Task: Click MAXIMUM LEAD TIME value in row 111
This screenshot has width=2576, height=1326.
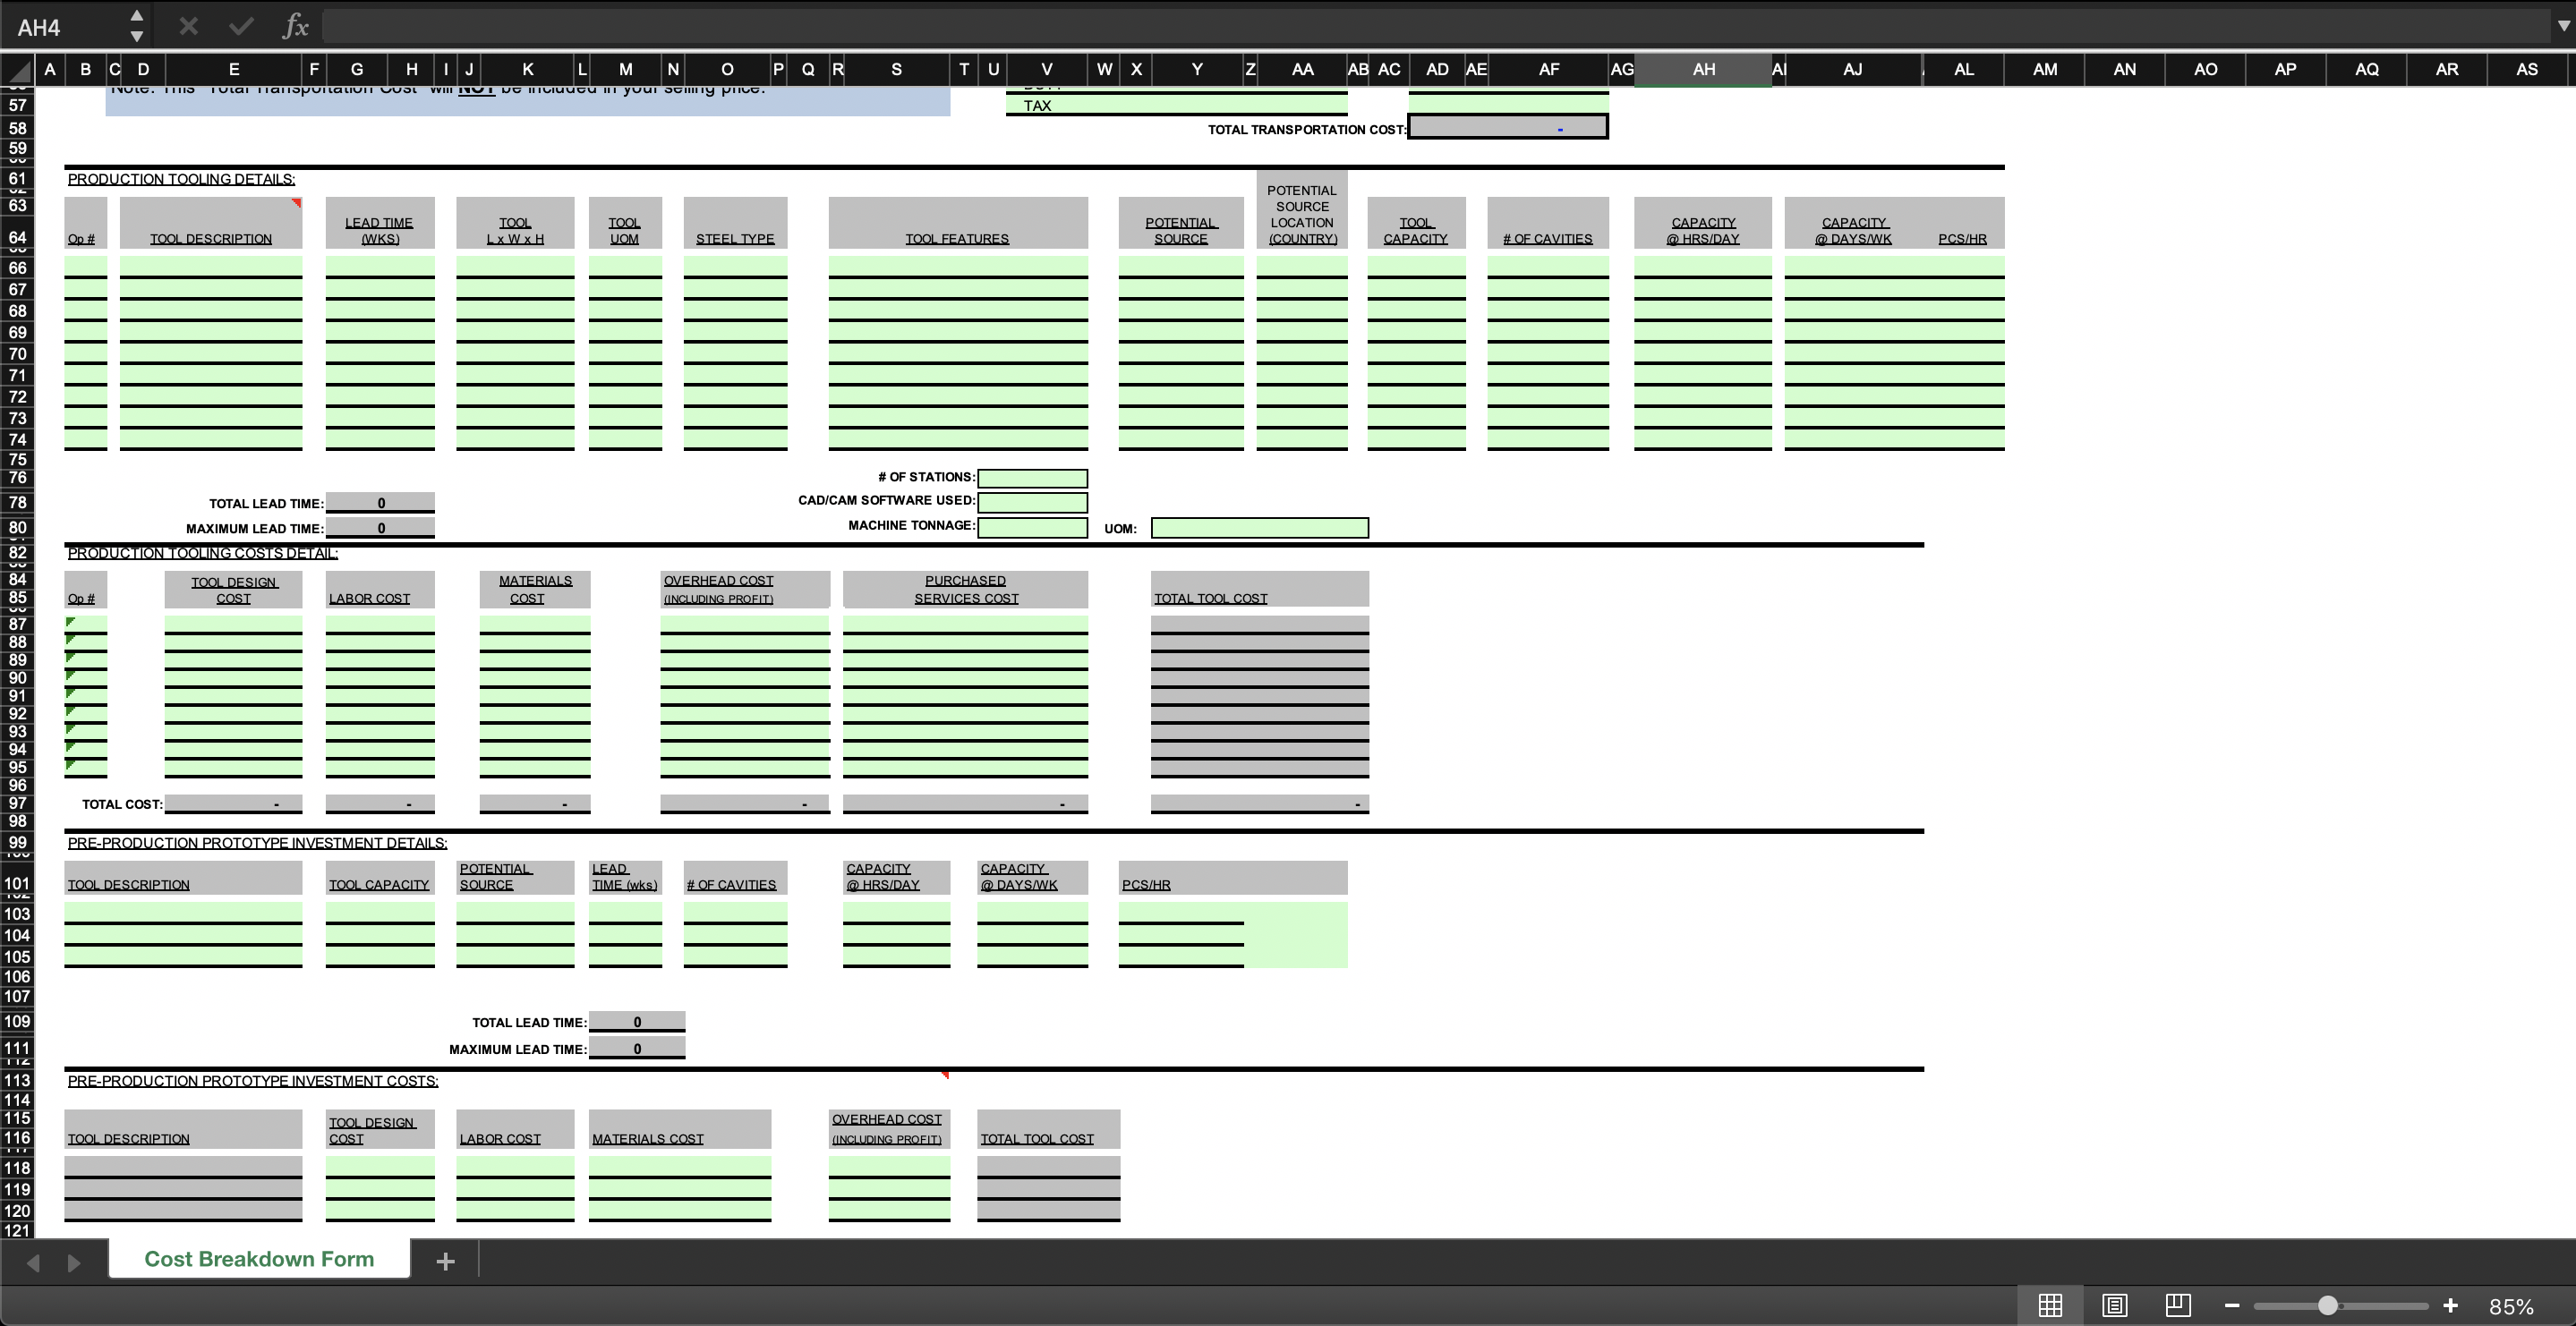Action: tap(637, 1048)
